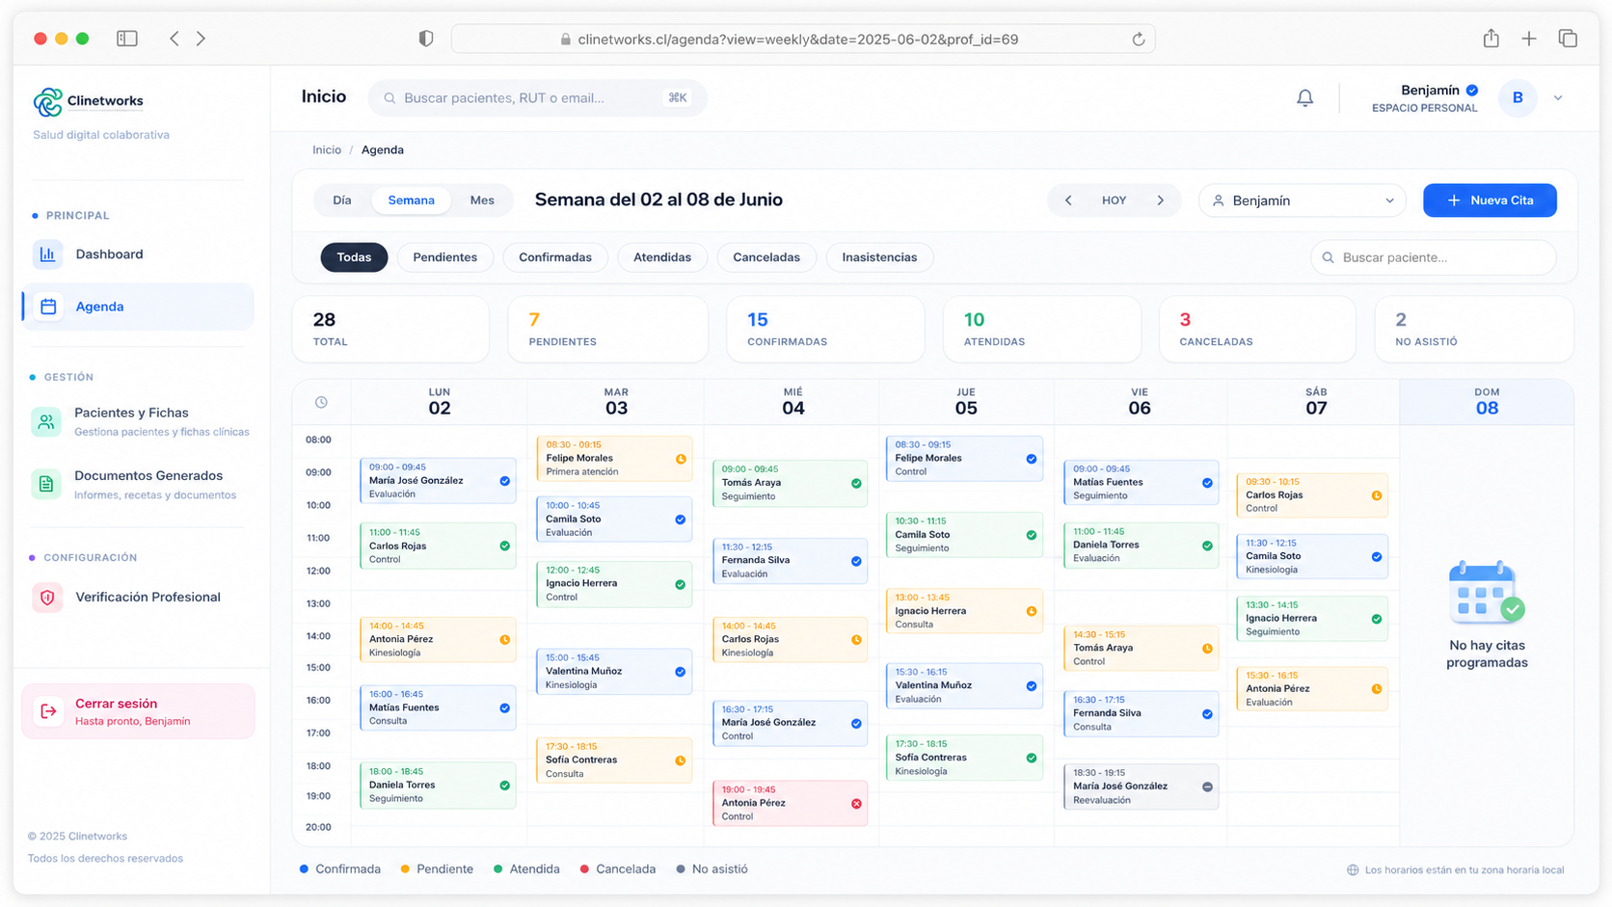The image size is (1612, 907).
Task: Click the Agenda calendar icon
Action: [48, 307]
